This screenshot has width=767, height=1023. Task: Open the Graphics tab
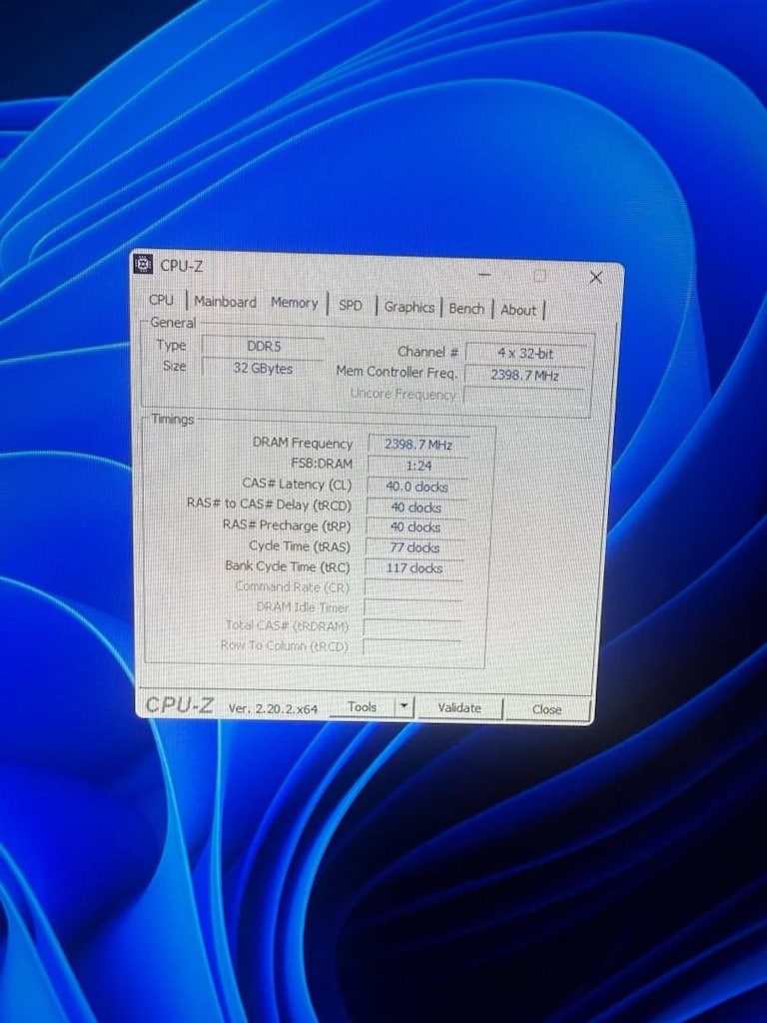point(408,307)
